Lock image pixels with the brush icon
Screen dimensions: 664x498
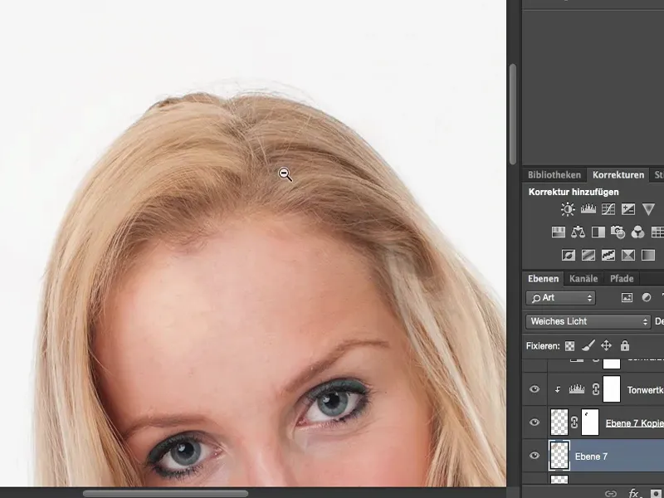point(588,346)
